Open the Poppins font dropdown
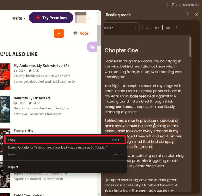 [121, 27]
